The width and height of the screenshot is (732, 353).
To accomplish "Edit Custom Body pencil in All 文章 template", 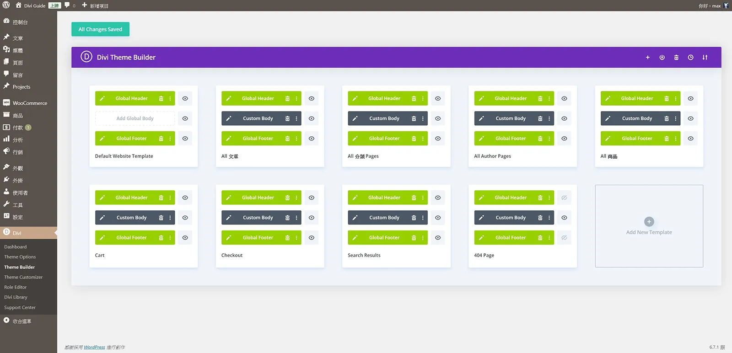I will click(x=229, y=118).
